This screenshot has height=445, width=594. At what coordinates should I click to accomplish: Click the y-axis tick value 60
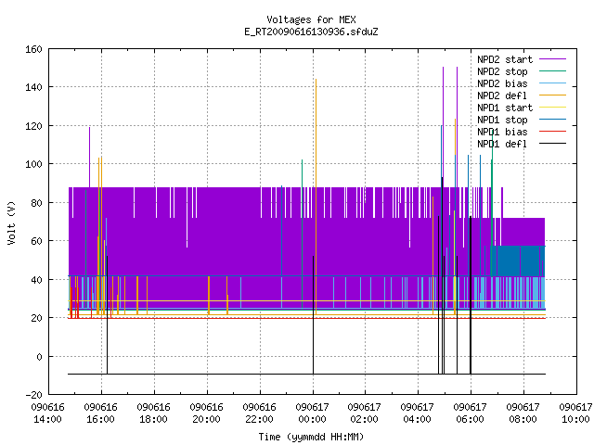[x=37, y=241]
